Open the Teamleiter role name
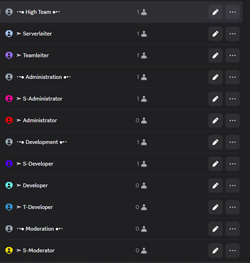 36,55
